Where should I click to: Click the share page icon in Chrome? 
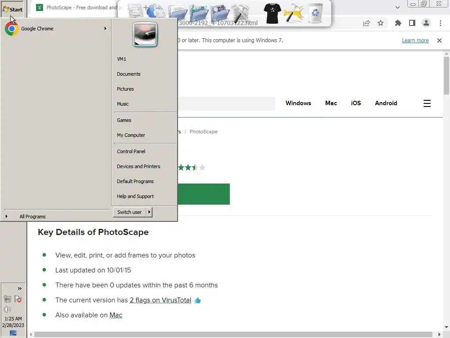(x=367, y=23)
